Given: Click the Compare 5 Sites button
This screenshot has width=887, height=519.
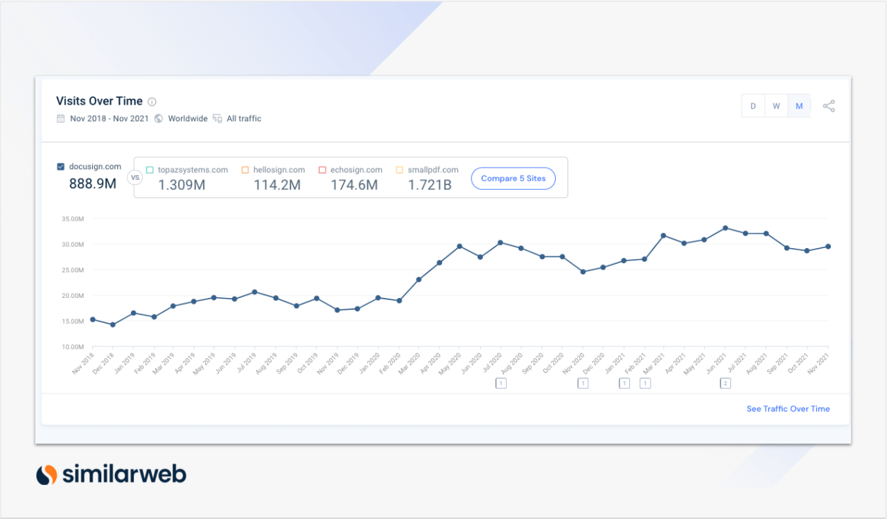Looking at the screenshot, I should point(513,178).
